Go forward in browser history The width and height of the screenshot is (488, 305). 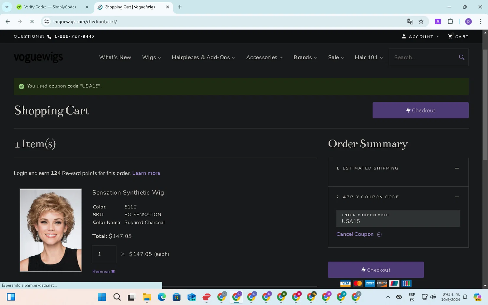(x=20, y=21)
